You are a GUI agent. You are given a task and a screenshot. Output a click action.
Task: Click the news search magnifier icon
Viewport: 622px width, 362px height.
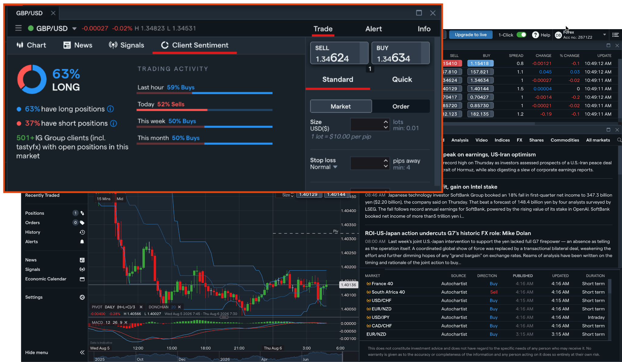619,140
